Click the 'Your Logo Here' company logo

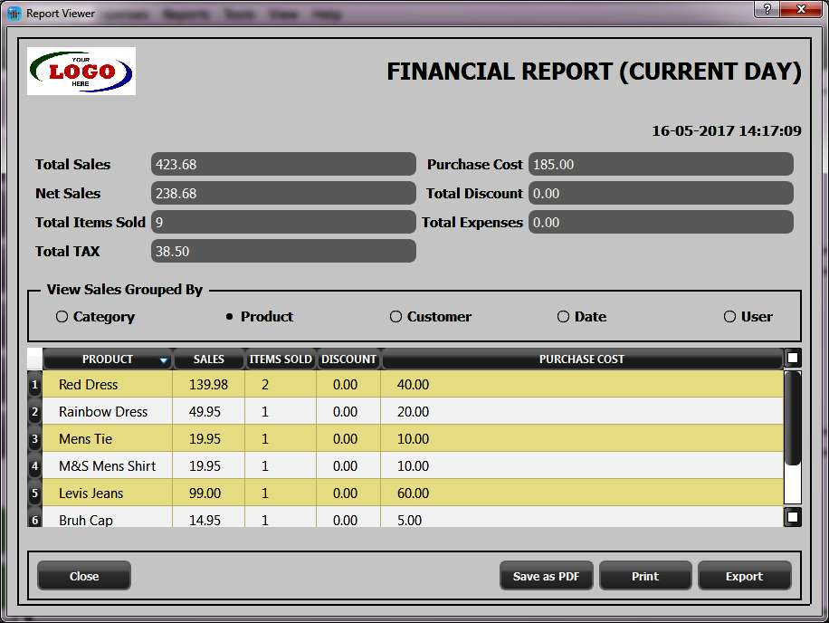81,69
